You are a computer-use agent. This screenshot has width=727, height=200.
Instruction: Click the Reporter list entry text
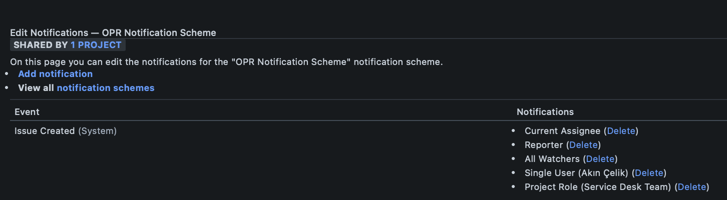(x=544, y=145)
